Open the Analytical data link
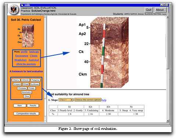The width and height of the screenshot is (176, 138). pyautogui.click(x=34, y=60)
